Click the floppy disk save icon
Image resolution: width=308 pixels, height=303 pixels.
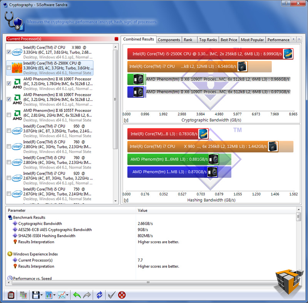pyautogui.click(x=36, y=295)
